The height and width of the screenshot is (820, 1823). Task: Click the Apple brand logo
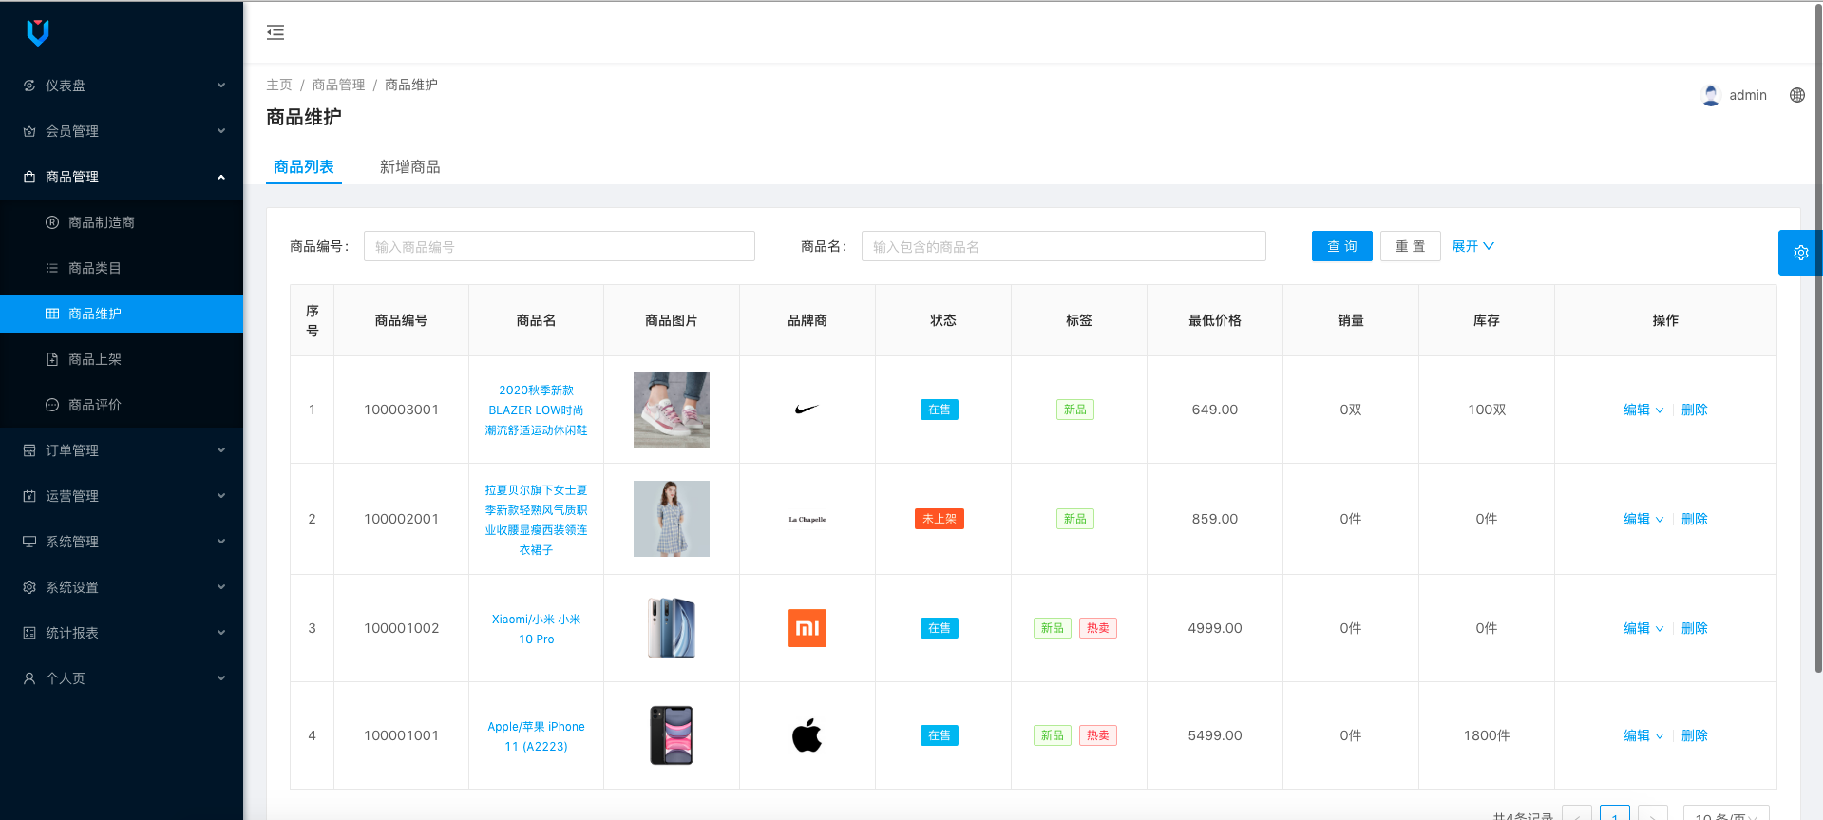point(807,735)
